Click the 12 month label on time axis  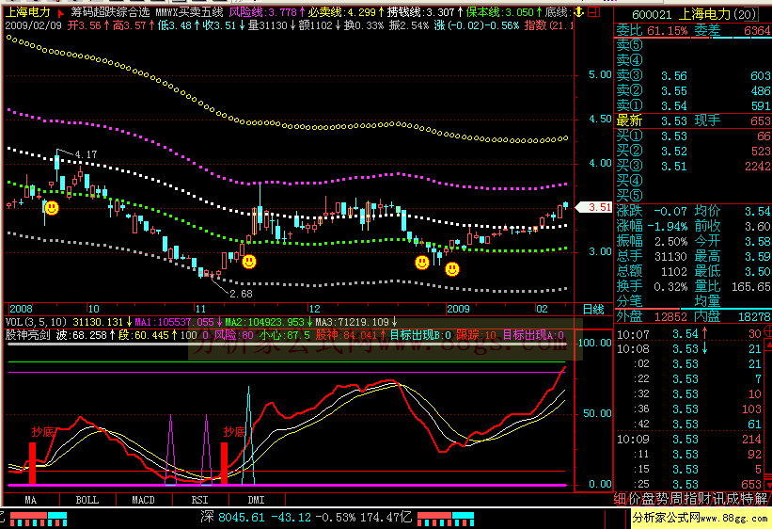(314, 309)
